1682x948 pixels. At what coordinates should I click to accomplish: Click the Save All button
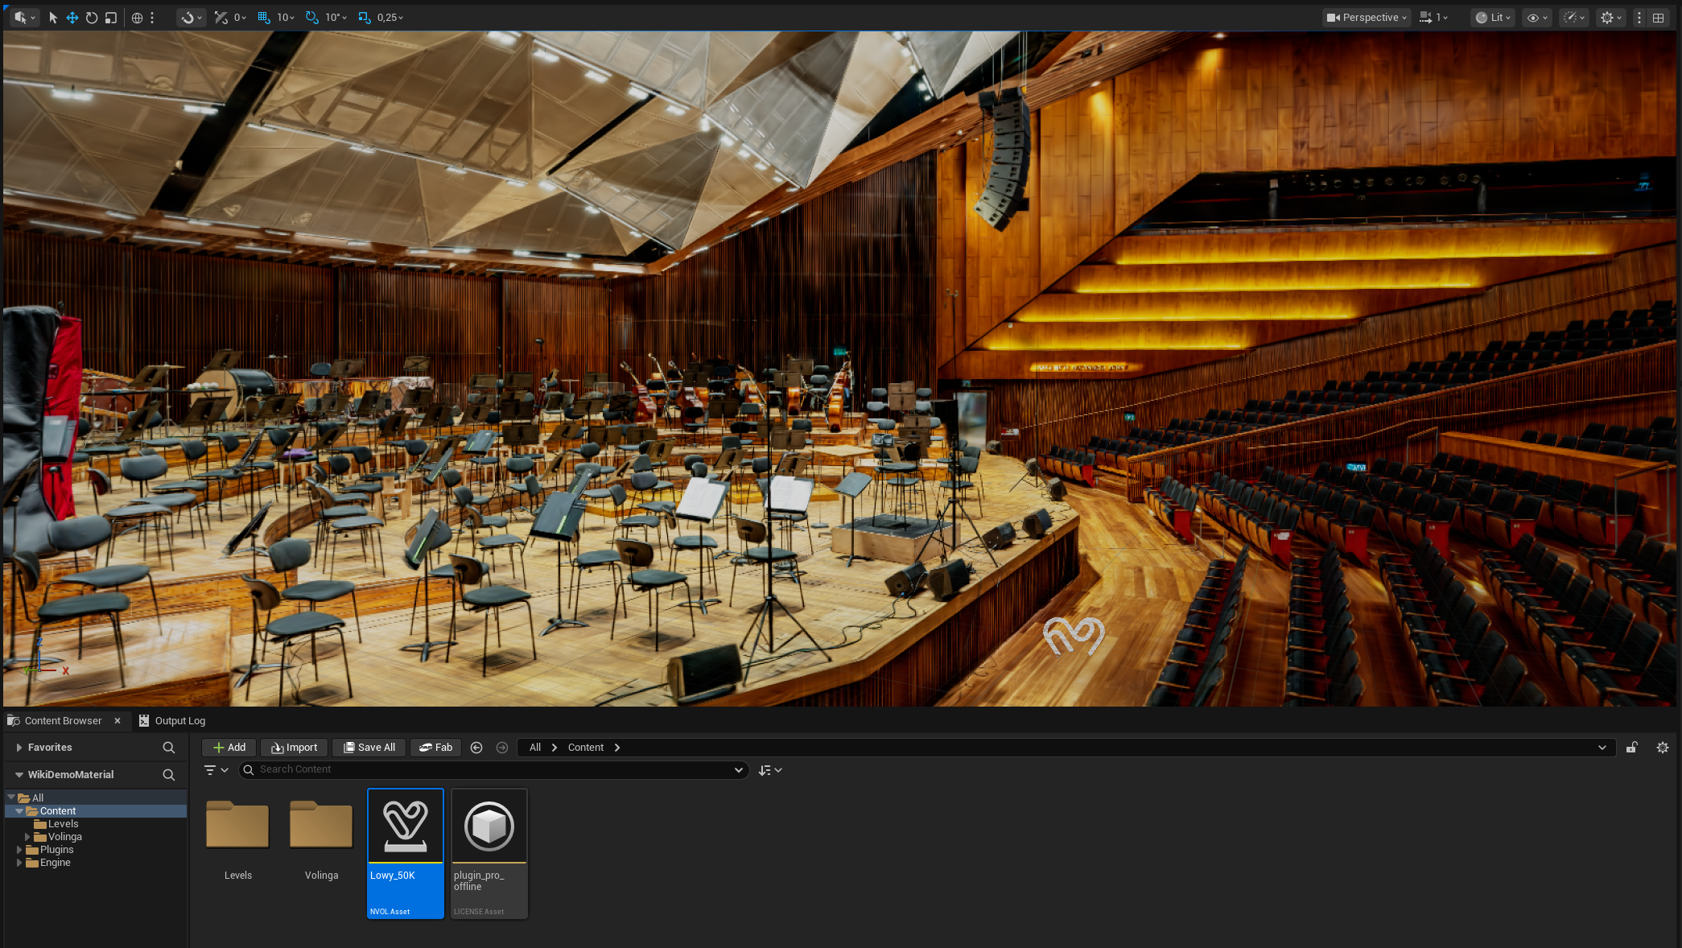click(369, 748)
